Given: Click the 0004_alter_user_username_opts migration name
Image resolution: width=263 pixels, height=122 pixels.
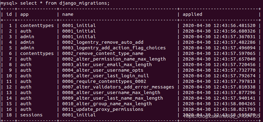Looking at the screenshot, I should coord(103,70).
